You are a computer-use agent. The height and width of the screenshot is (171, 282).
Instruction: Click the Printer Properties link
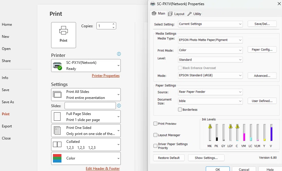point(106,76)
